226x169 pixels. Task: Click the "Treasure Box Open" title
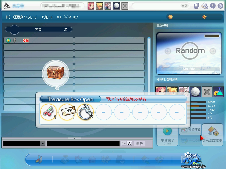70,99
